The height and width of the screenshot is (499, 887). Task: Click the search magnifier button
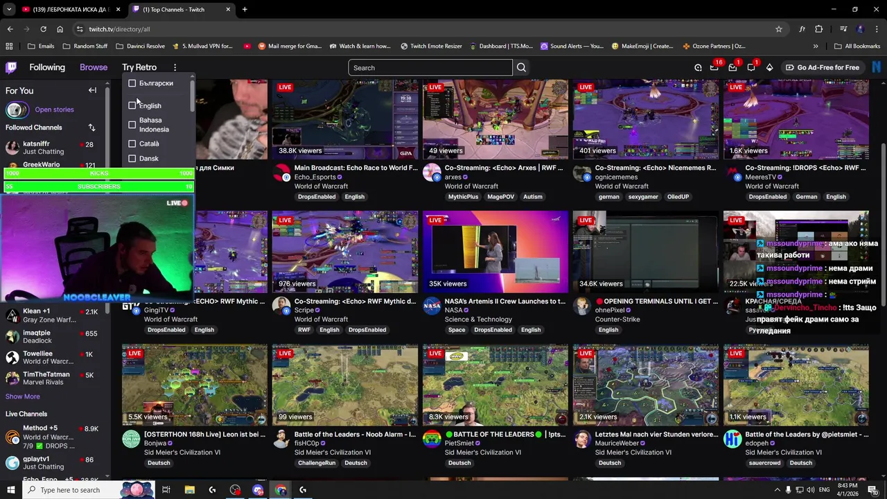[521, 68]
